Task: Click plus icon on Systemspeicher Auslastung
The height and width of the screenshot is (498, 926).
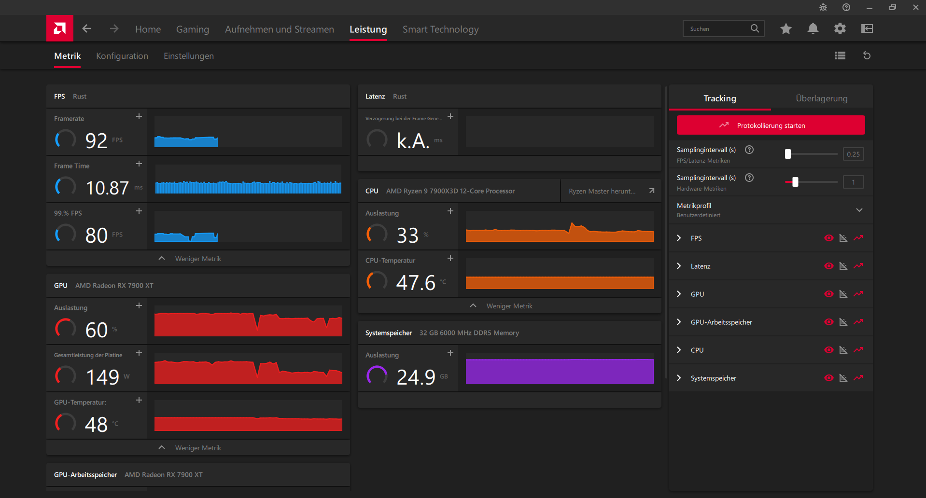Action: tap(450, 353)
